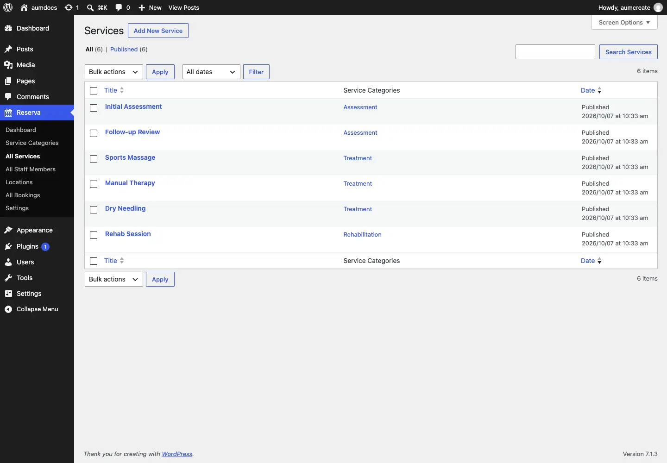The image size is (667, 463).
Task: Check the Rehab Session row checkbox
Action: point(94,235)
